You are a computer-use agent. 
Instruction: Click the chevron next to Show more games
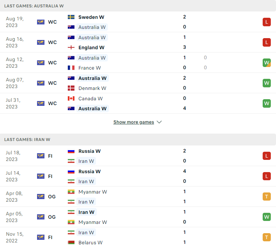click(x=159, y=122)
